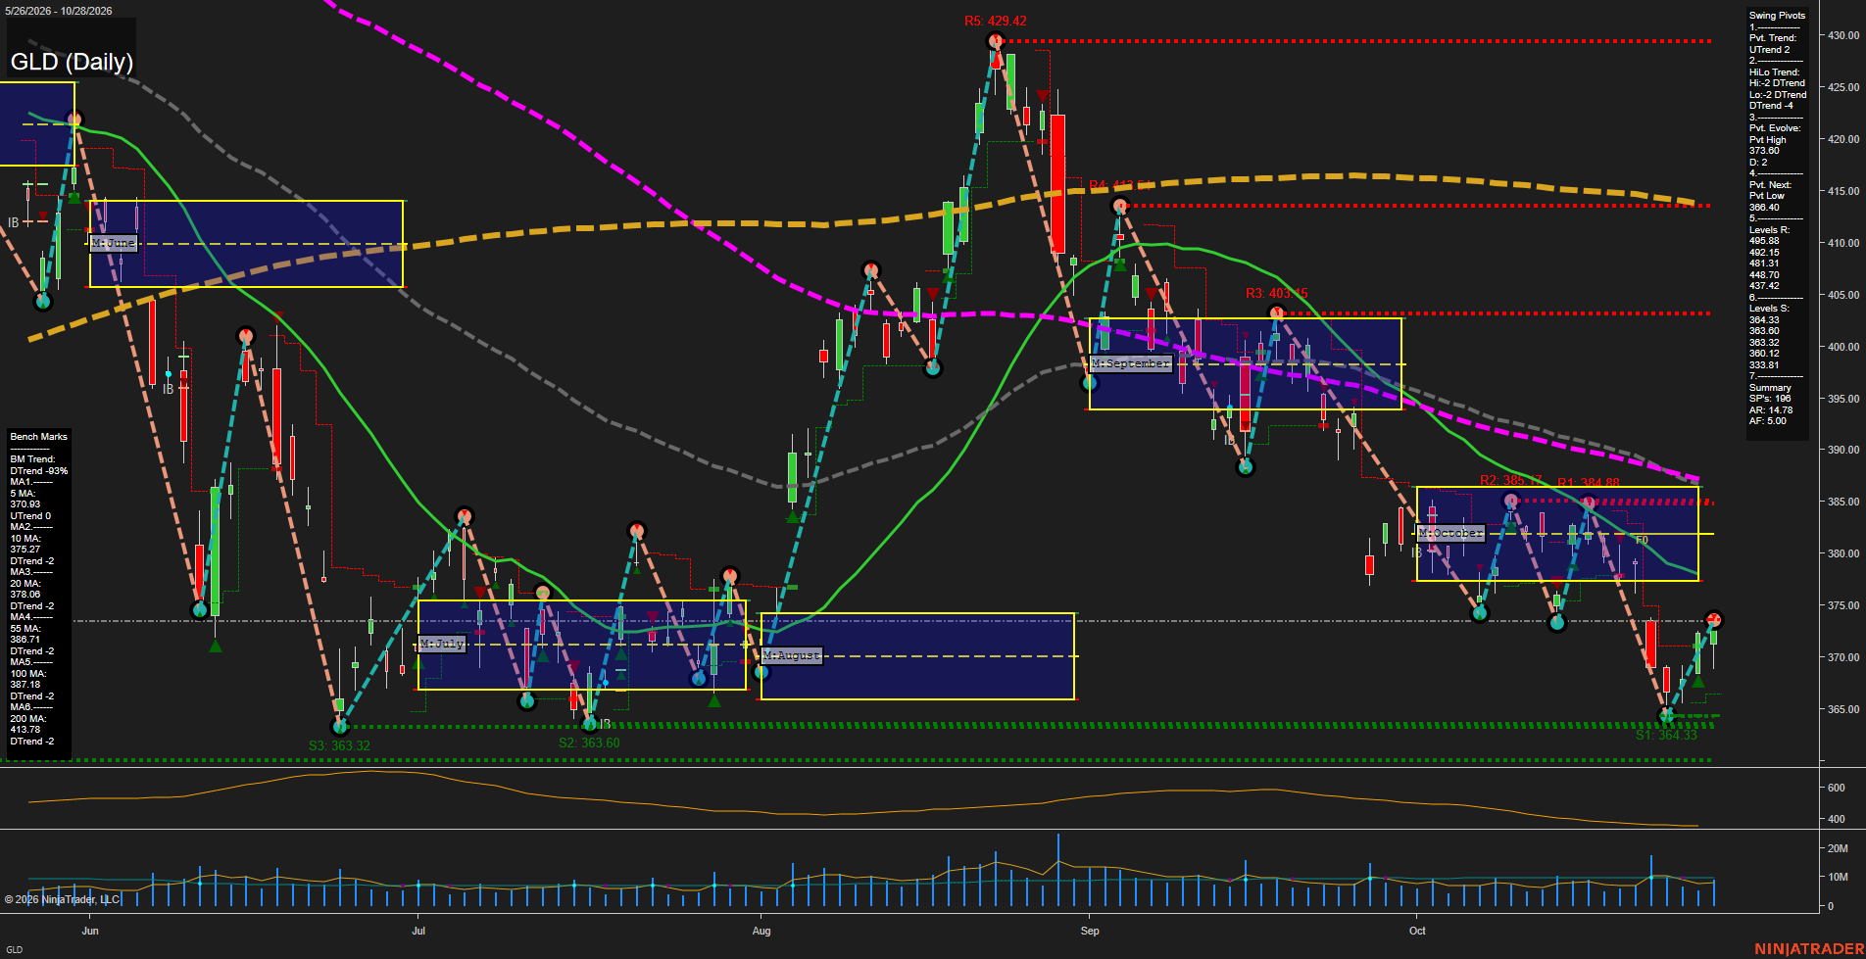This screenshot has height=959, width=1866.
Task: Click the S3: 363.32 support label
Action: pyautogui.click(x=339, y=745)
